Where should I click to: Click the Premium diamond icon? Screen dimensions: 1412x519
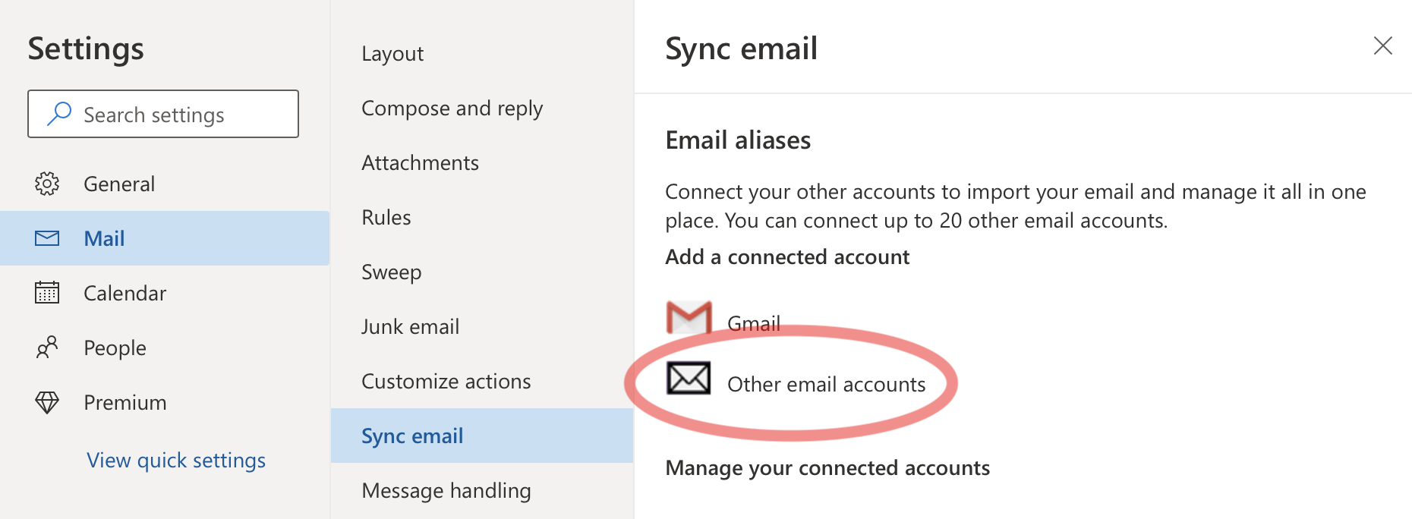coord(47,402)
